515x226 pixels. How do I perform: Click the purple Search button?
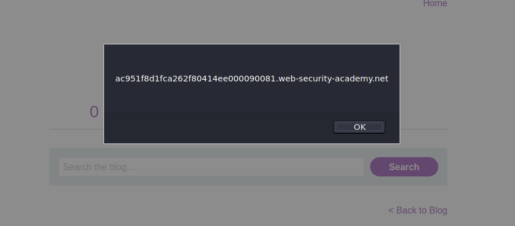404,167
